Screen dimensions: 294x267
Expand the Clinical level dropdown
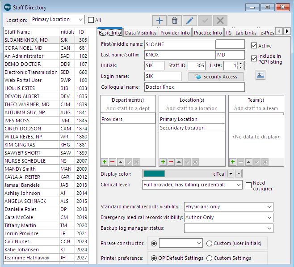tap(238, 185)
